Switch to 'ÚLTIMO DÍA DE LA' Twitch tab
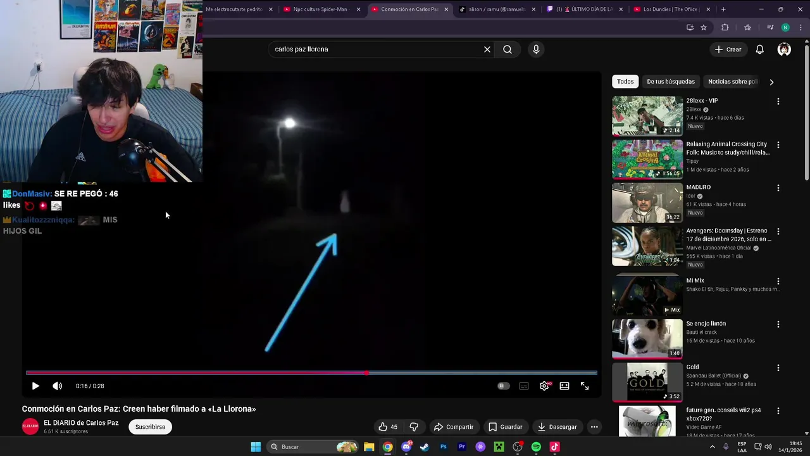This screenshot has width=810, height=456. pyautogui.click(x=585, y=9)
